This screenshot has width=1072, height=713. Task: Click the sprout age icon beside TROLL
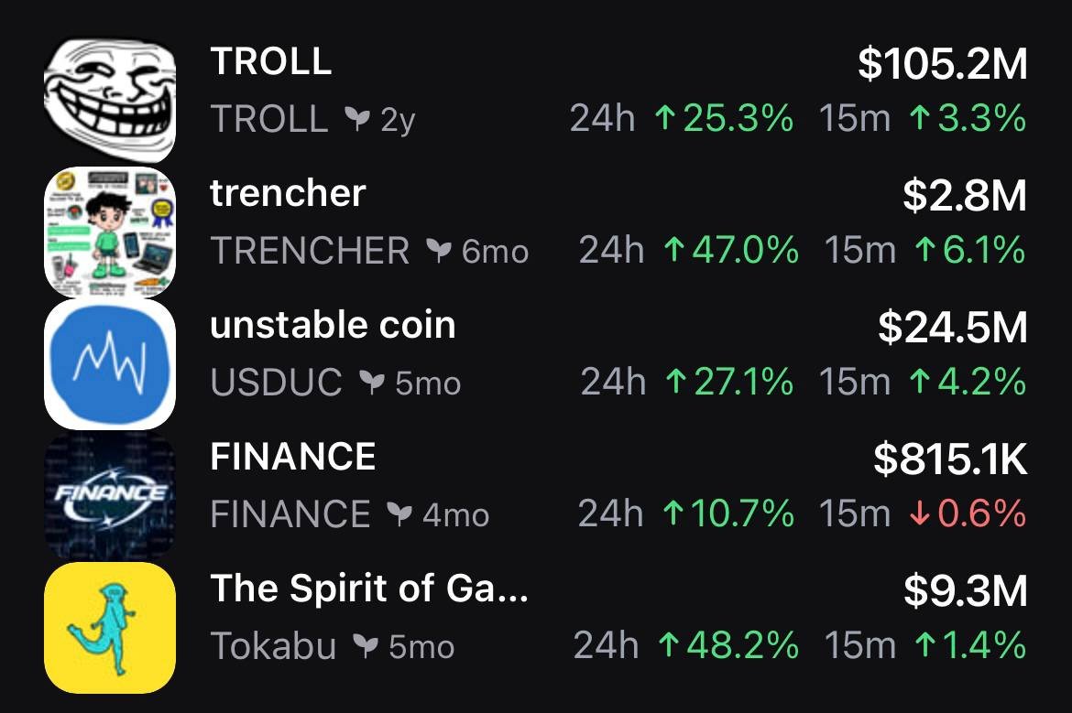tap(355, 119)
